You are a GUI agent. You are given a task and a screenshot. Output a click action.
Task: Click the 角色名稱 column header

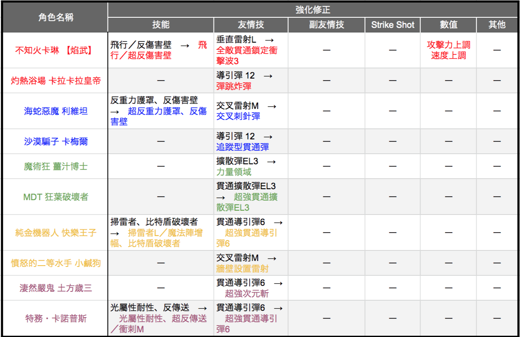coord(54,17)
